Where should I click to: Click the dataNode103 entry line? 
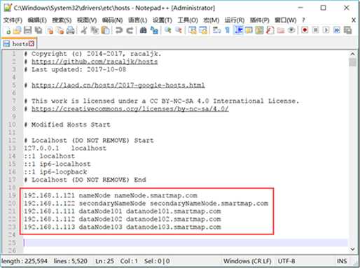(123, 227)
